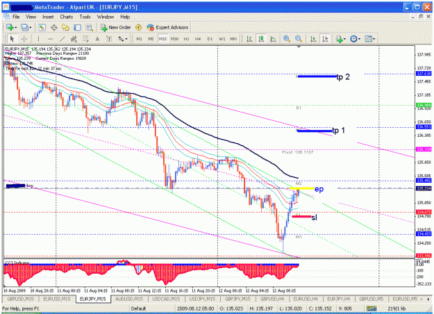Image resolution: width=434 pixels, height=314 pixels.
Task: Switch to MN timeframe
Action: [x=233, y=39]
